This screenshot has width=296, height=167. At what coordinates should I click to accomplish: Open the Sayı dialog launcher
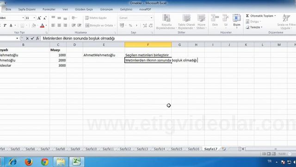pyautogui.click(x=152, y=32)
